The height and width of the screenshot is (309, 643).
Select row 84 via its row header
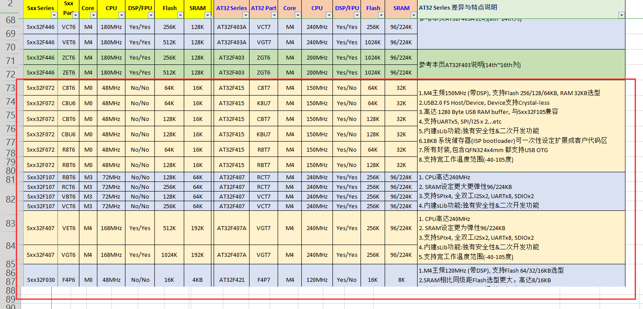pyautogui.click(x=11, y=246)
